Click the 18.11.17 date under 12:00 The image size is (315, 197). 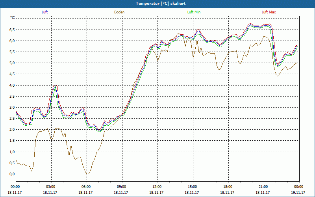tap(156, 192)
